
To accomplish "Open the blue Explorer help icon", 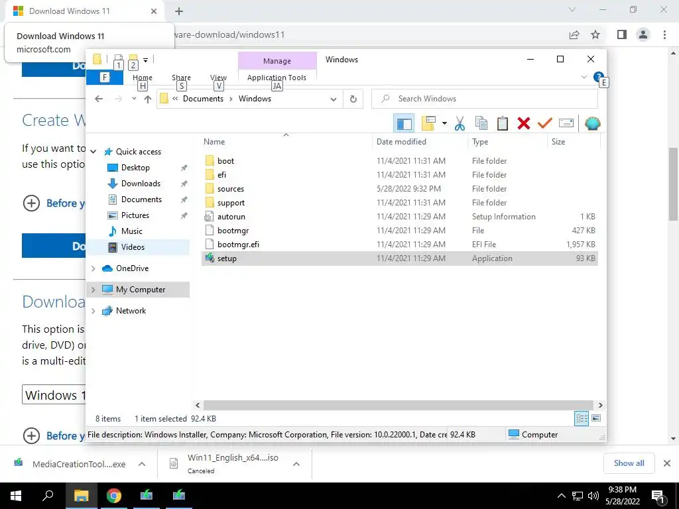I will [599, 77].
